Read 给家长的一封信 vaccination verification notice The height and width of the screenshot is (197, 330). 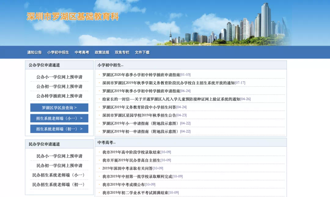(171, 99)
